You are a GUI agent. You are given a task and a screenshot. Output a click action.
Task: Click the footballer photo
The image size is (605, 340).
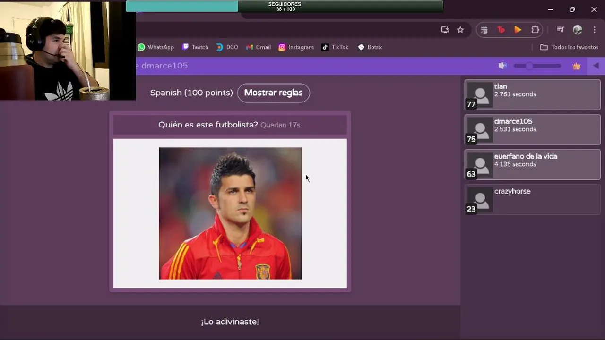pyautogui.click(x=230, y=213)
